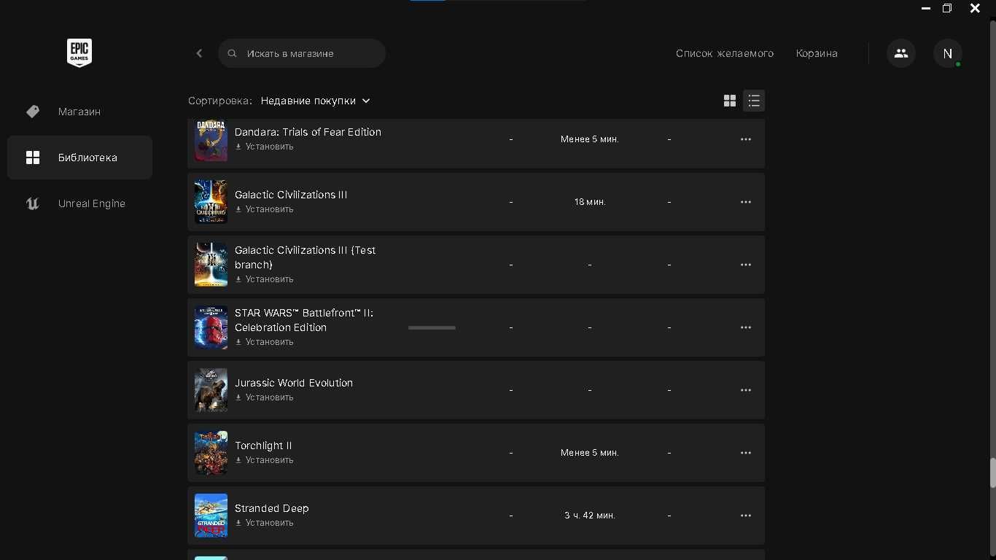Open Список желаемого wishlist link
Image resolution: width=996 pixels, height=560 pixels.
pos(725,53)
